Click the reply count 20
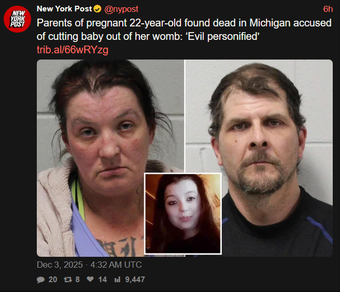 point(53,280)
